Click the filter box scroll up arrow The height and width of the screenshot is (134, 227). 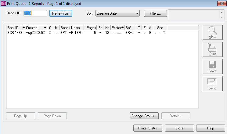pos(222,13)
